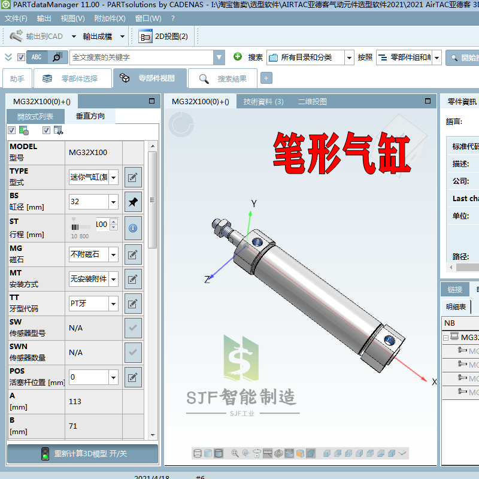Click the 開始搜 start search button
Viewport: 479px width, 479px height.
(462, 57)
